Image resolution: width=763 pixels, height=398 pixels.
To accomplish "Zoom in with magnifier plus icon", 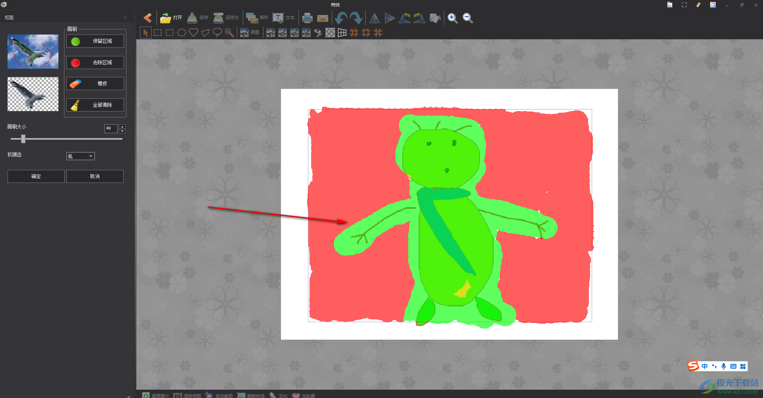I will click(x=452, y=18).
